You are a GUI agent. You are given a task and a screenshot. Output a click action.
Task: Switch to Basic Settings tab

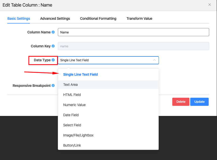(x=19, y=18)
